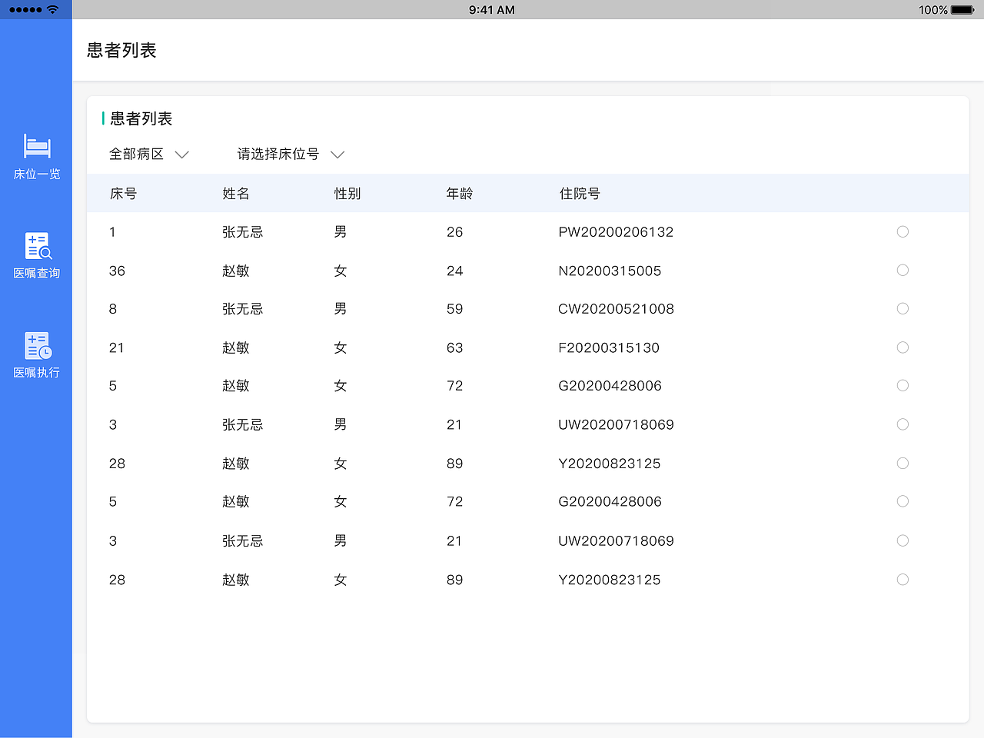984x738 pixels.
Task: Click hospitalization number PW20200206132
Action: point(616,231)
